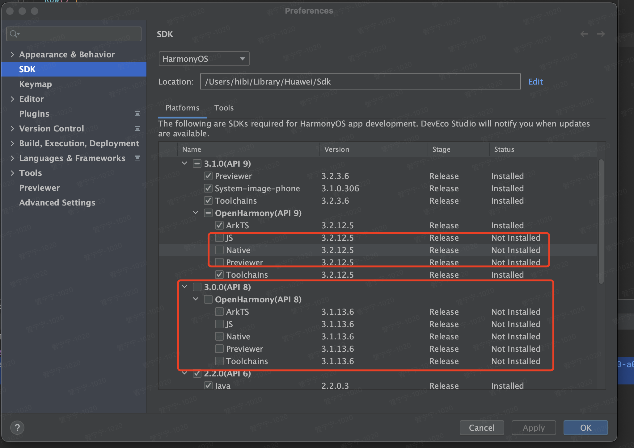The height and width of the screenshot is (448, 634).
Task: Check the JS 3.2.12.5 checkbox
Action: click(219, 238)
